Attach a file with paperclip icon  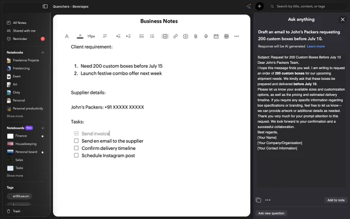pos(196,36)
